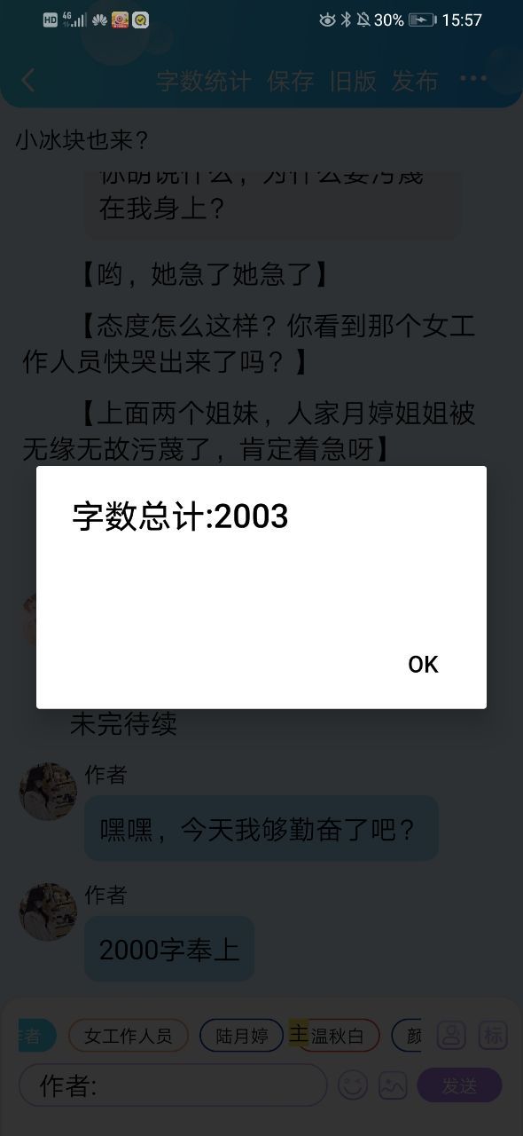Tap 保存 to save the draft
Image resolution: width=523 pixels, height=1136 pixels.
pos(291,81)
